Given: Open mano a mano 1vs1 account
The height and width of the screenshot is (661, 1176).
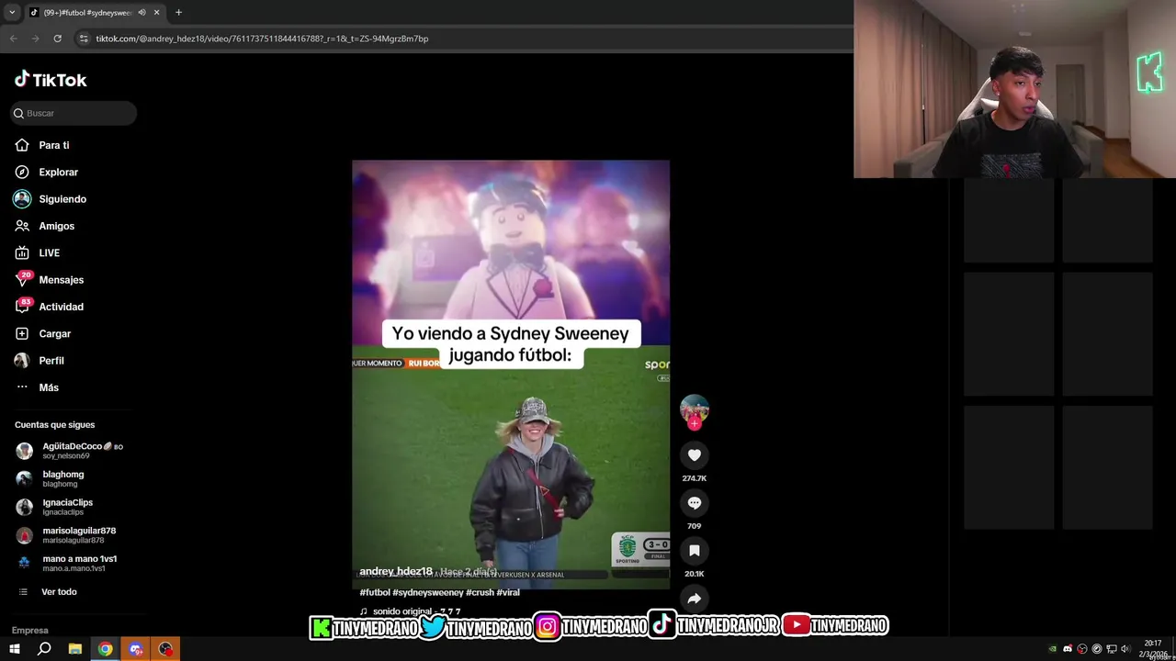Looking at the screenshot, I should point(73,563).
